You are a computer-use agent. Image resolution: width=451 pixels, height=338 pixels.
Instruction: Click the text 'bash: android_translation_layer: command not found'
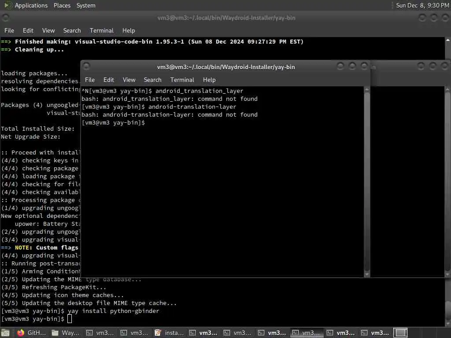[170, 99]
